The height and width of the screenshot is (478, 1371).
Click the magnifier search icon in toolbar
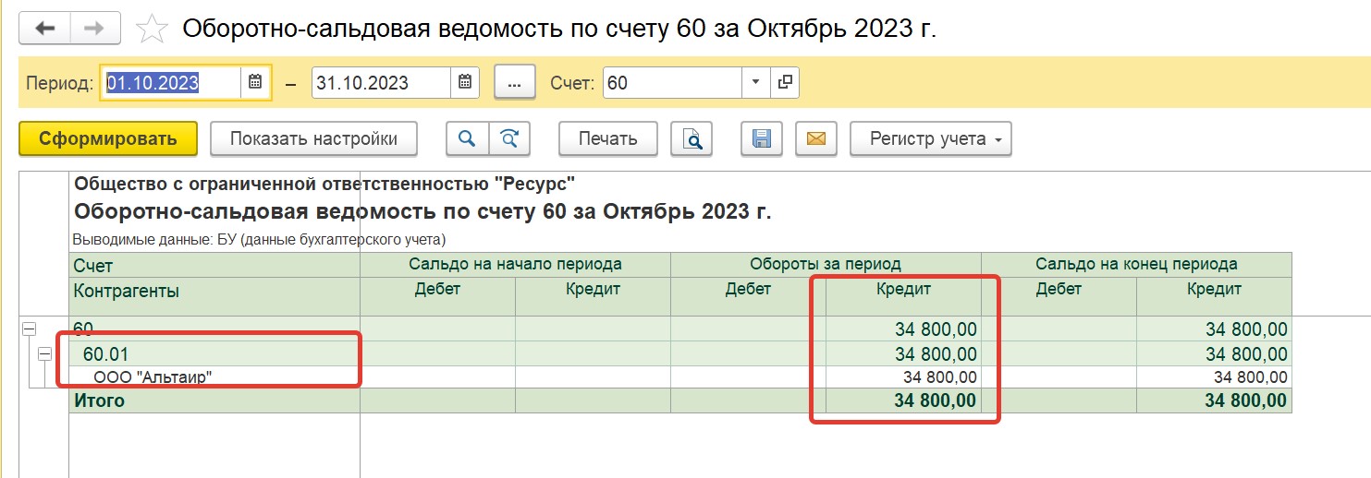pyautogui.click(x=467, y=138)
